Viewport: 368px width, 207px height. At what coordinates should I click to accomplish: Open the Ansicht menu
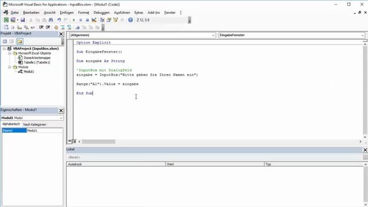pyautogui.click(x=49, y=13)
